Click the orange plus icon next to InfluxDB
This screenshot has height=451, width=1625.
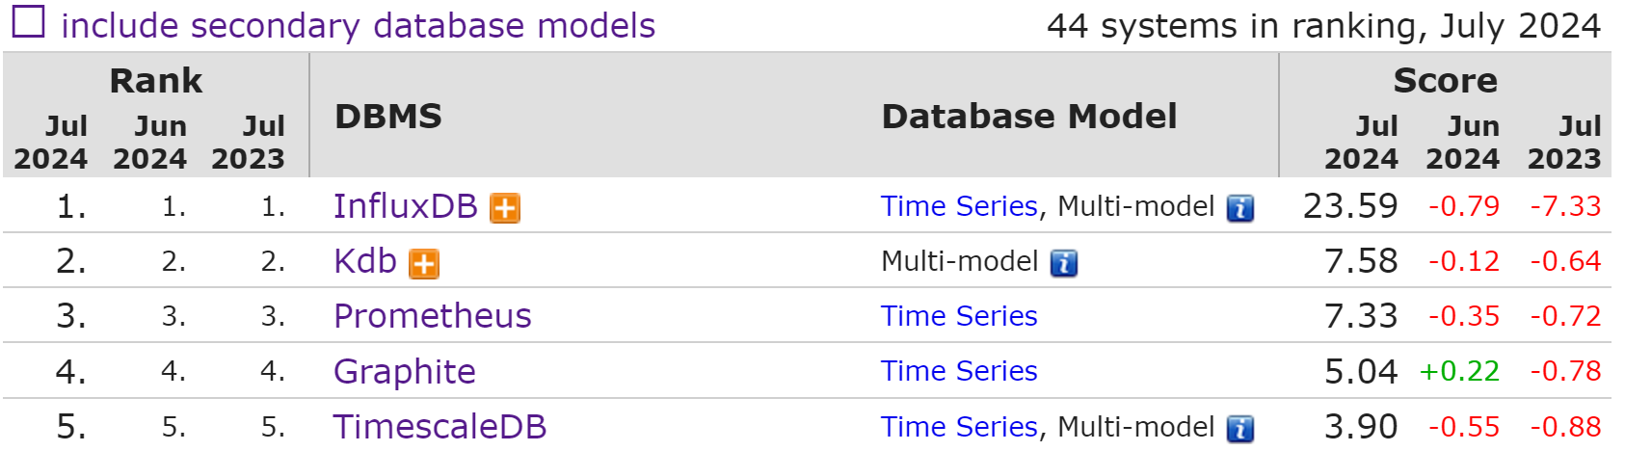(505, 208)
